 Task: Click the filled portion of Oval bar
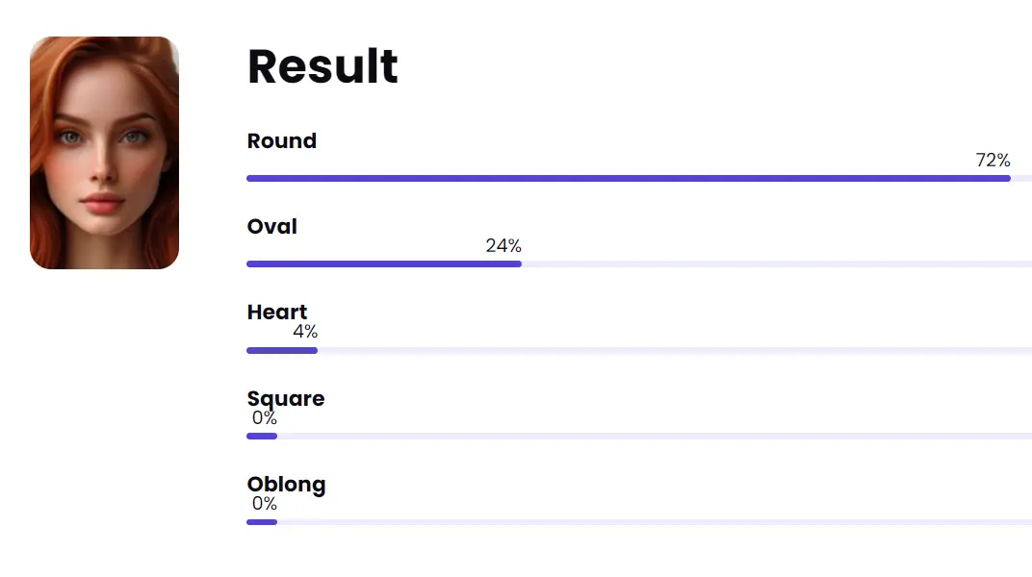point(383,263)
